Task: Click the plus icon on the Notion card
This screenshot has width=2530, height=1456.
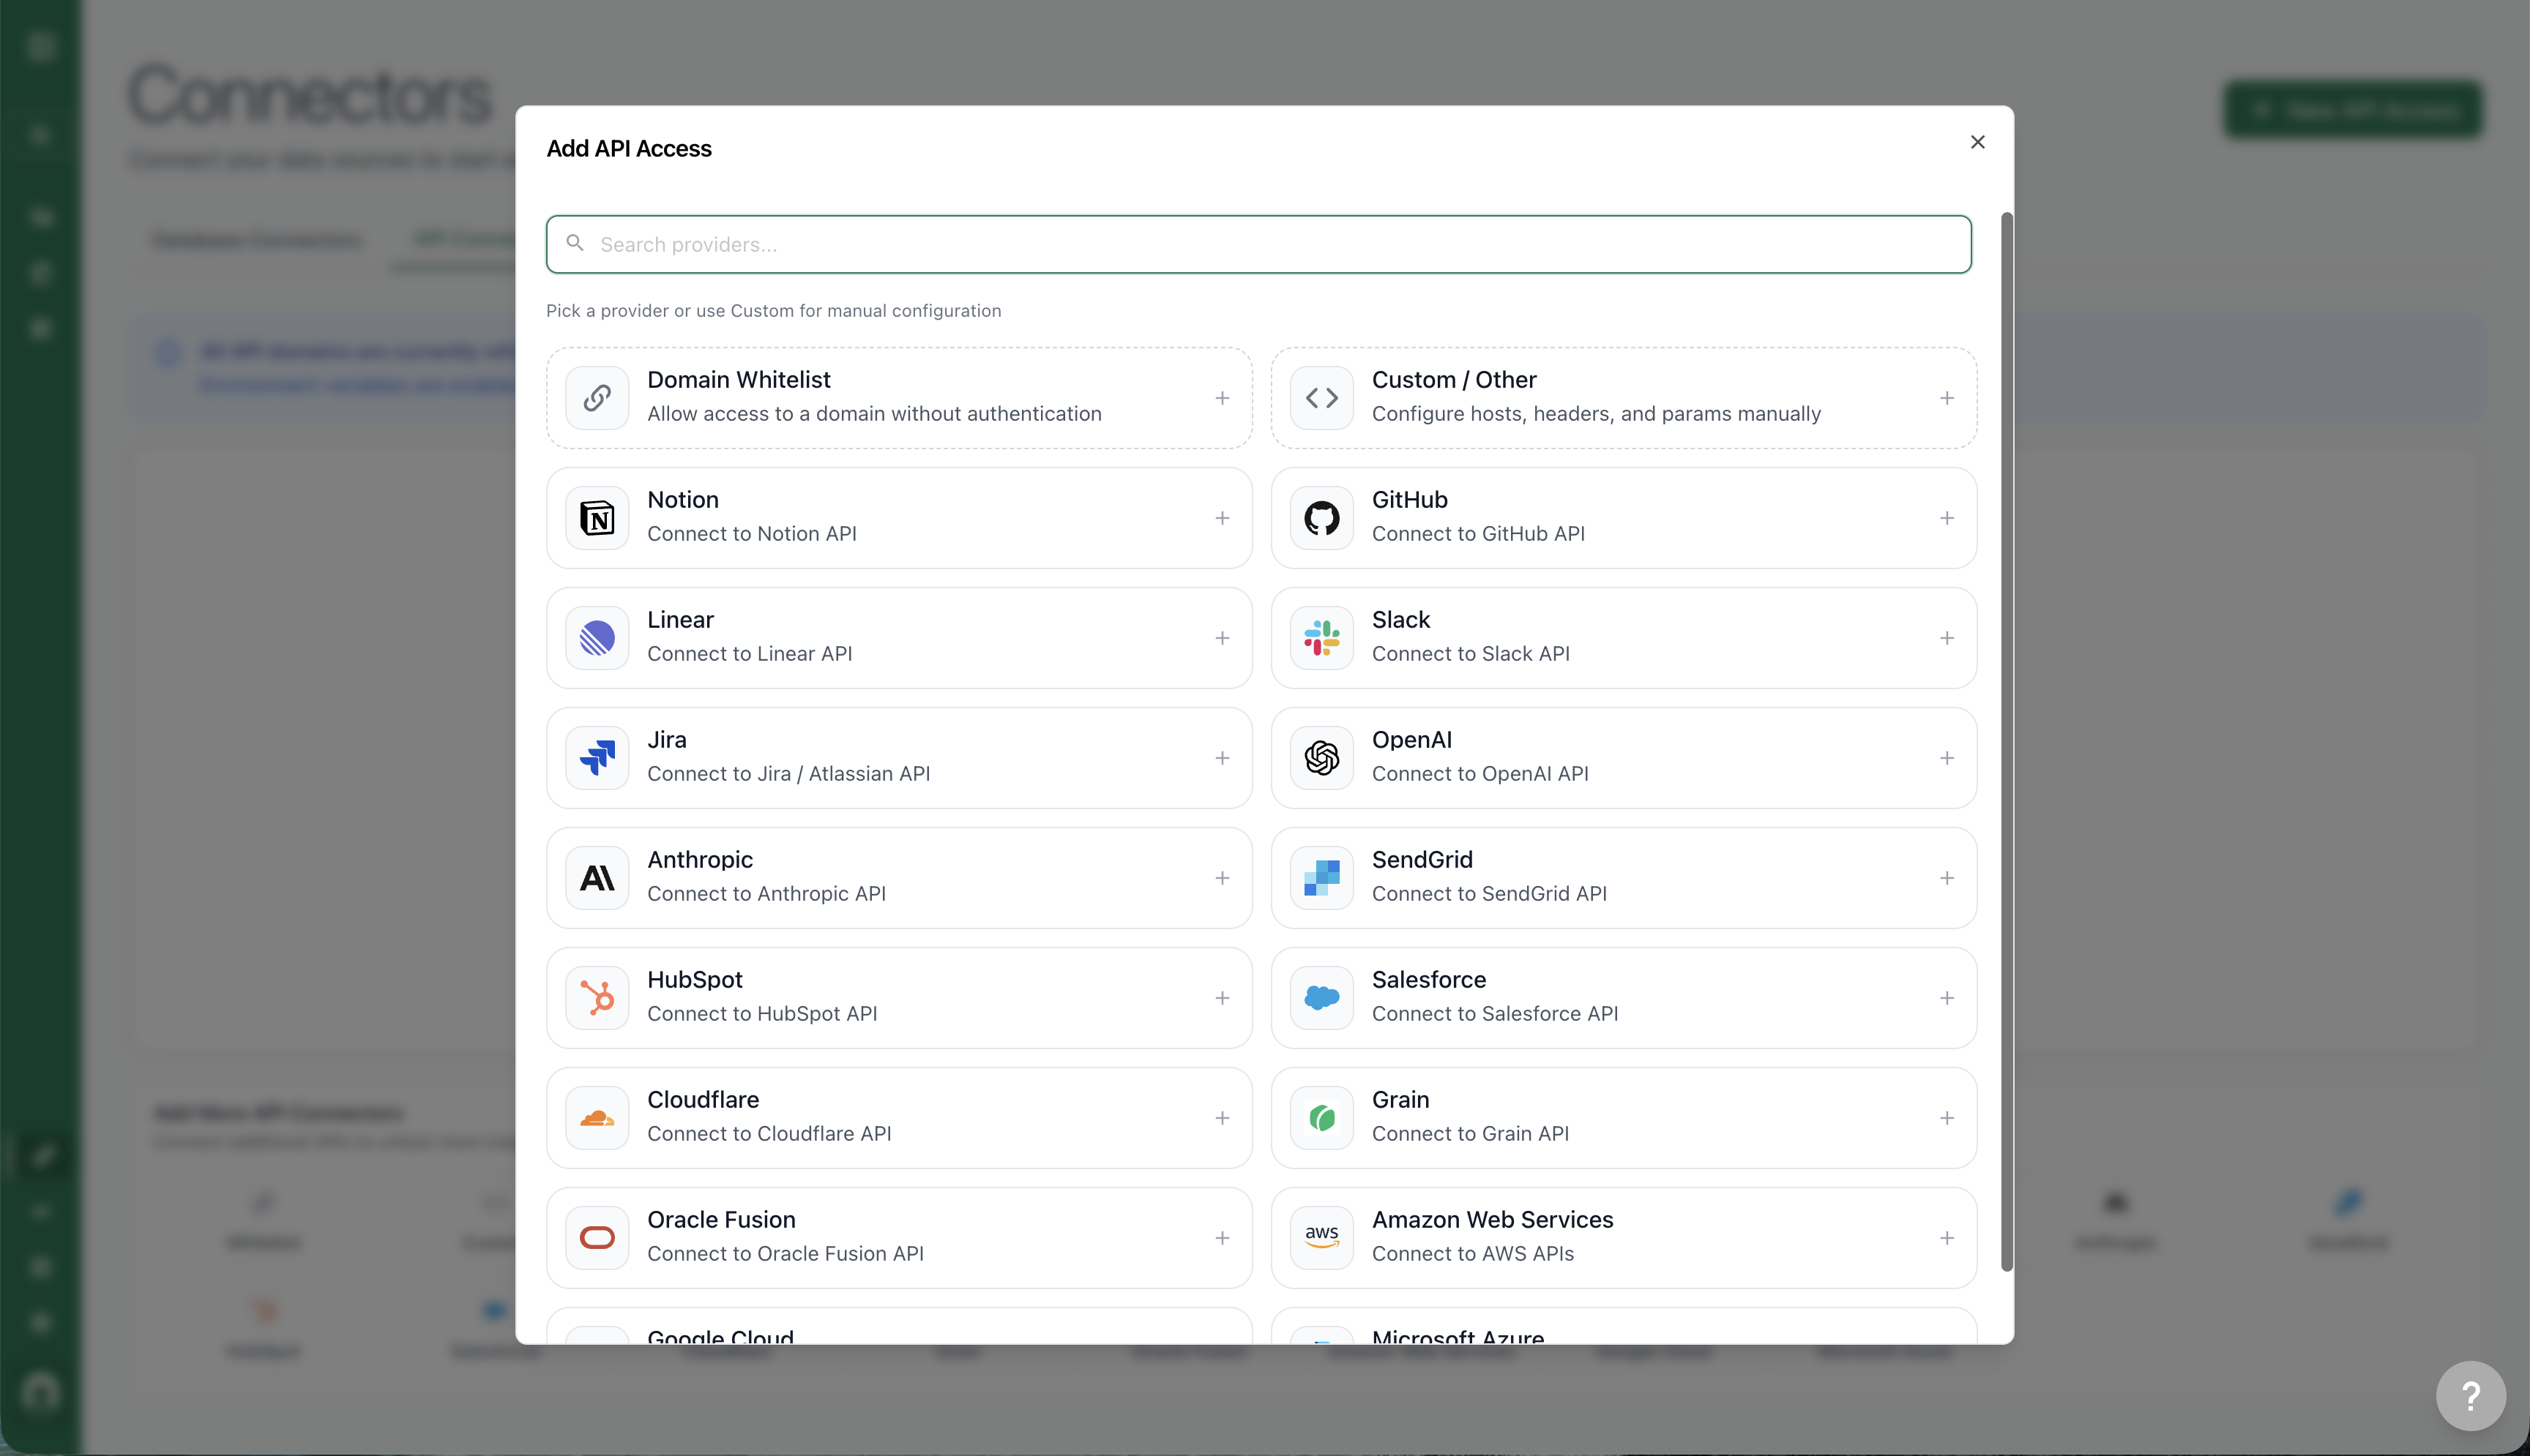Action: (x=1223, y=518)
